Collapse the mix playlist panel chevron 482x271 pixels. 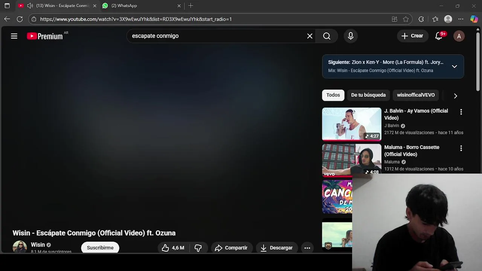click(455, 67)
